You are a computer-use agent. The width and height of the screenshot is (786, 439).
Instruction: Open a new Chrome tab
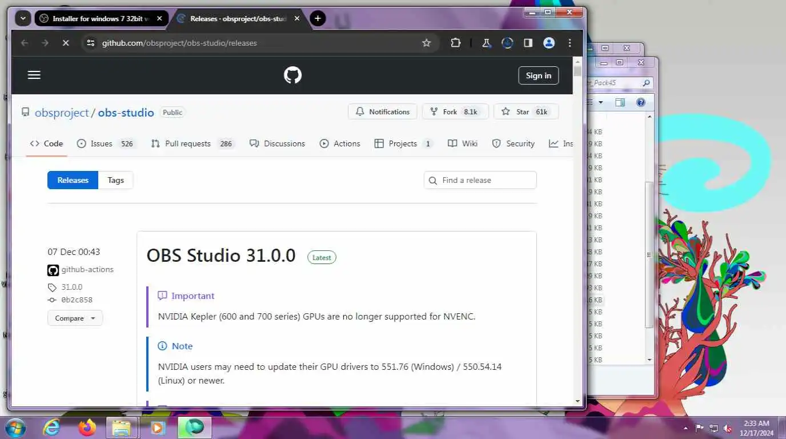click(x=318, y=18)
